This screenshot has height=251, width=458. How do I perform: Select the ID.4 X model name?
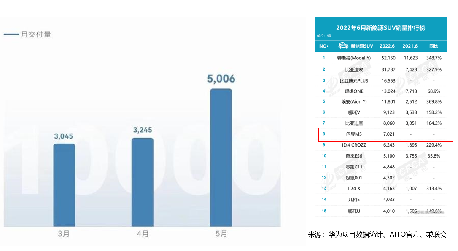point(354,188)
